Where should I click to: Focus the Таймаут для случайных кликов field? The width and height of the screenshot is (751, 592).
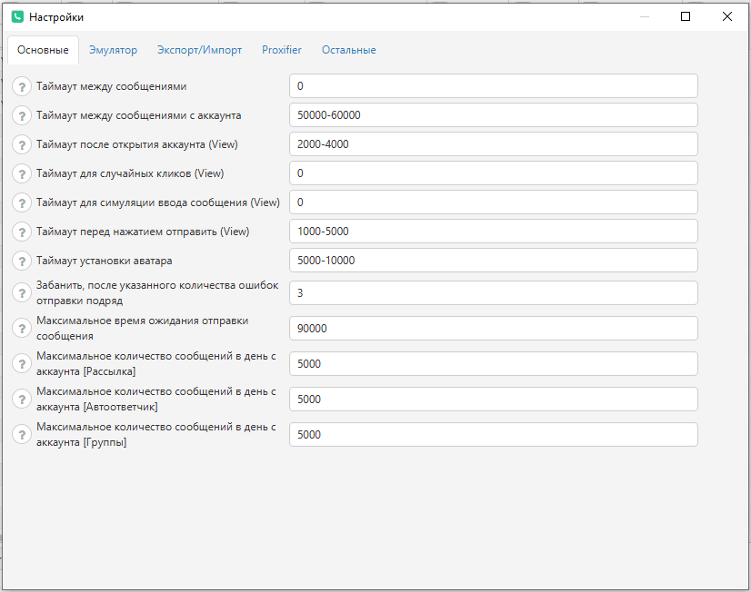[494, 173]
